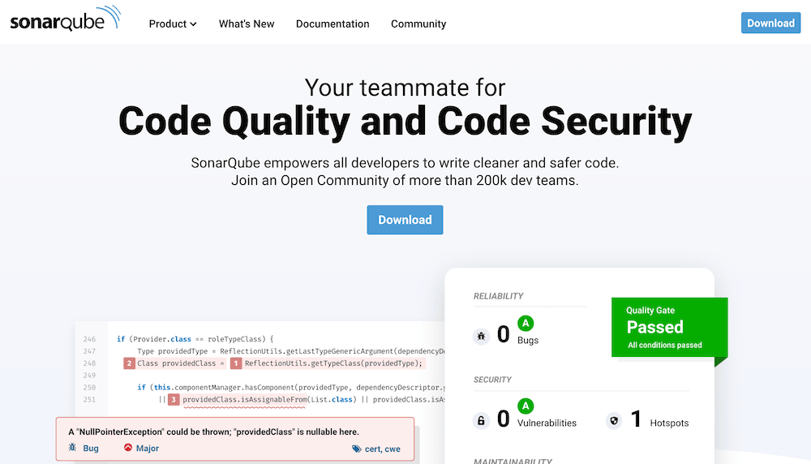The height and width of the screenshot is (464, 811).
Task: Click the bug icon beside 0 Bugs
Action: pyautogui.click(x=481, y=336)
